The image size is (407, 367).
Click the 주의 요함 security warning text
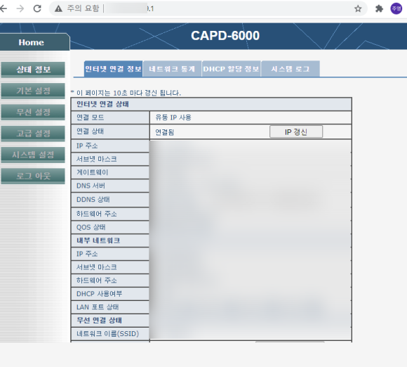[x=83, y=8]
